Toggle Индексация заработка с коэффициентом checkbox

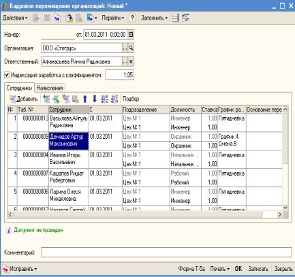[x=7, y=75]
